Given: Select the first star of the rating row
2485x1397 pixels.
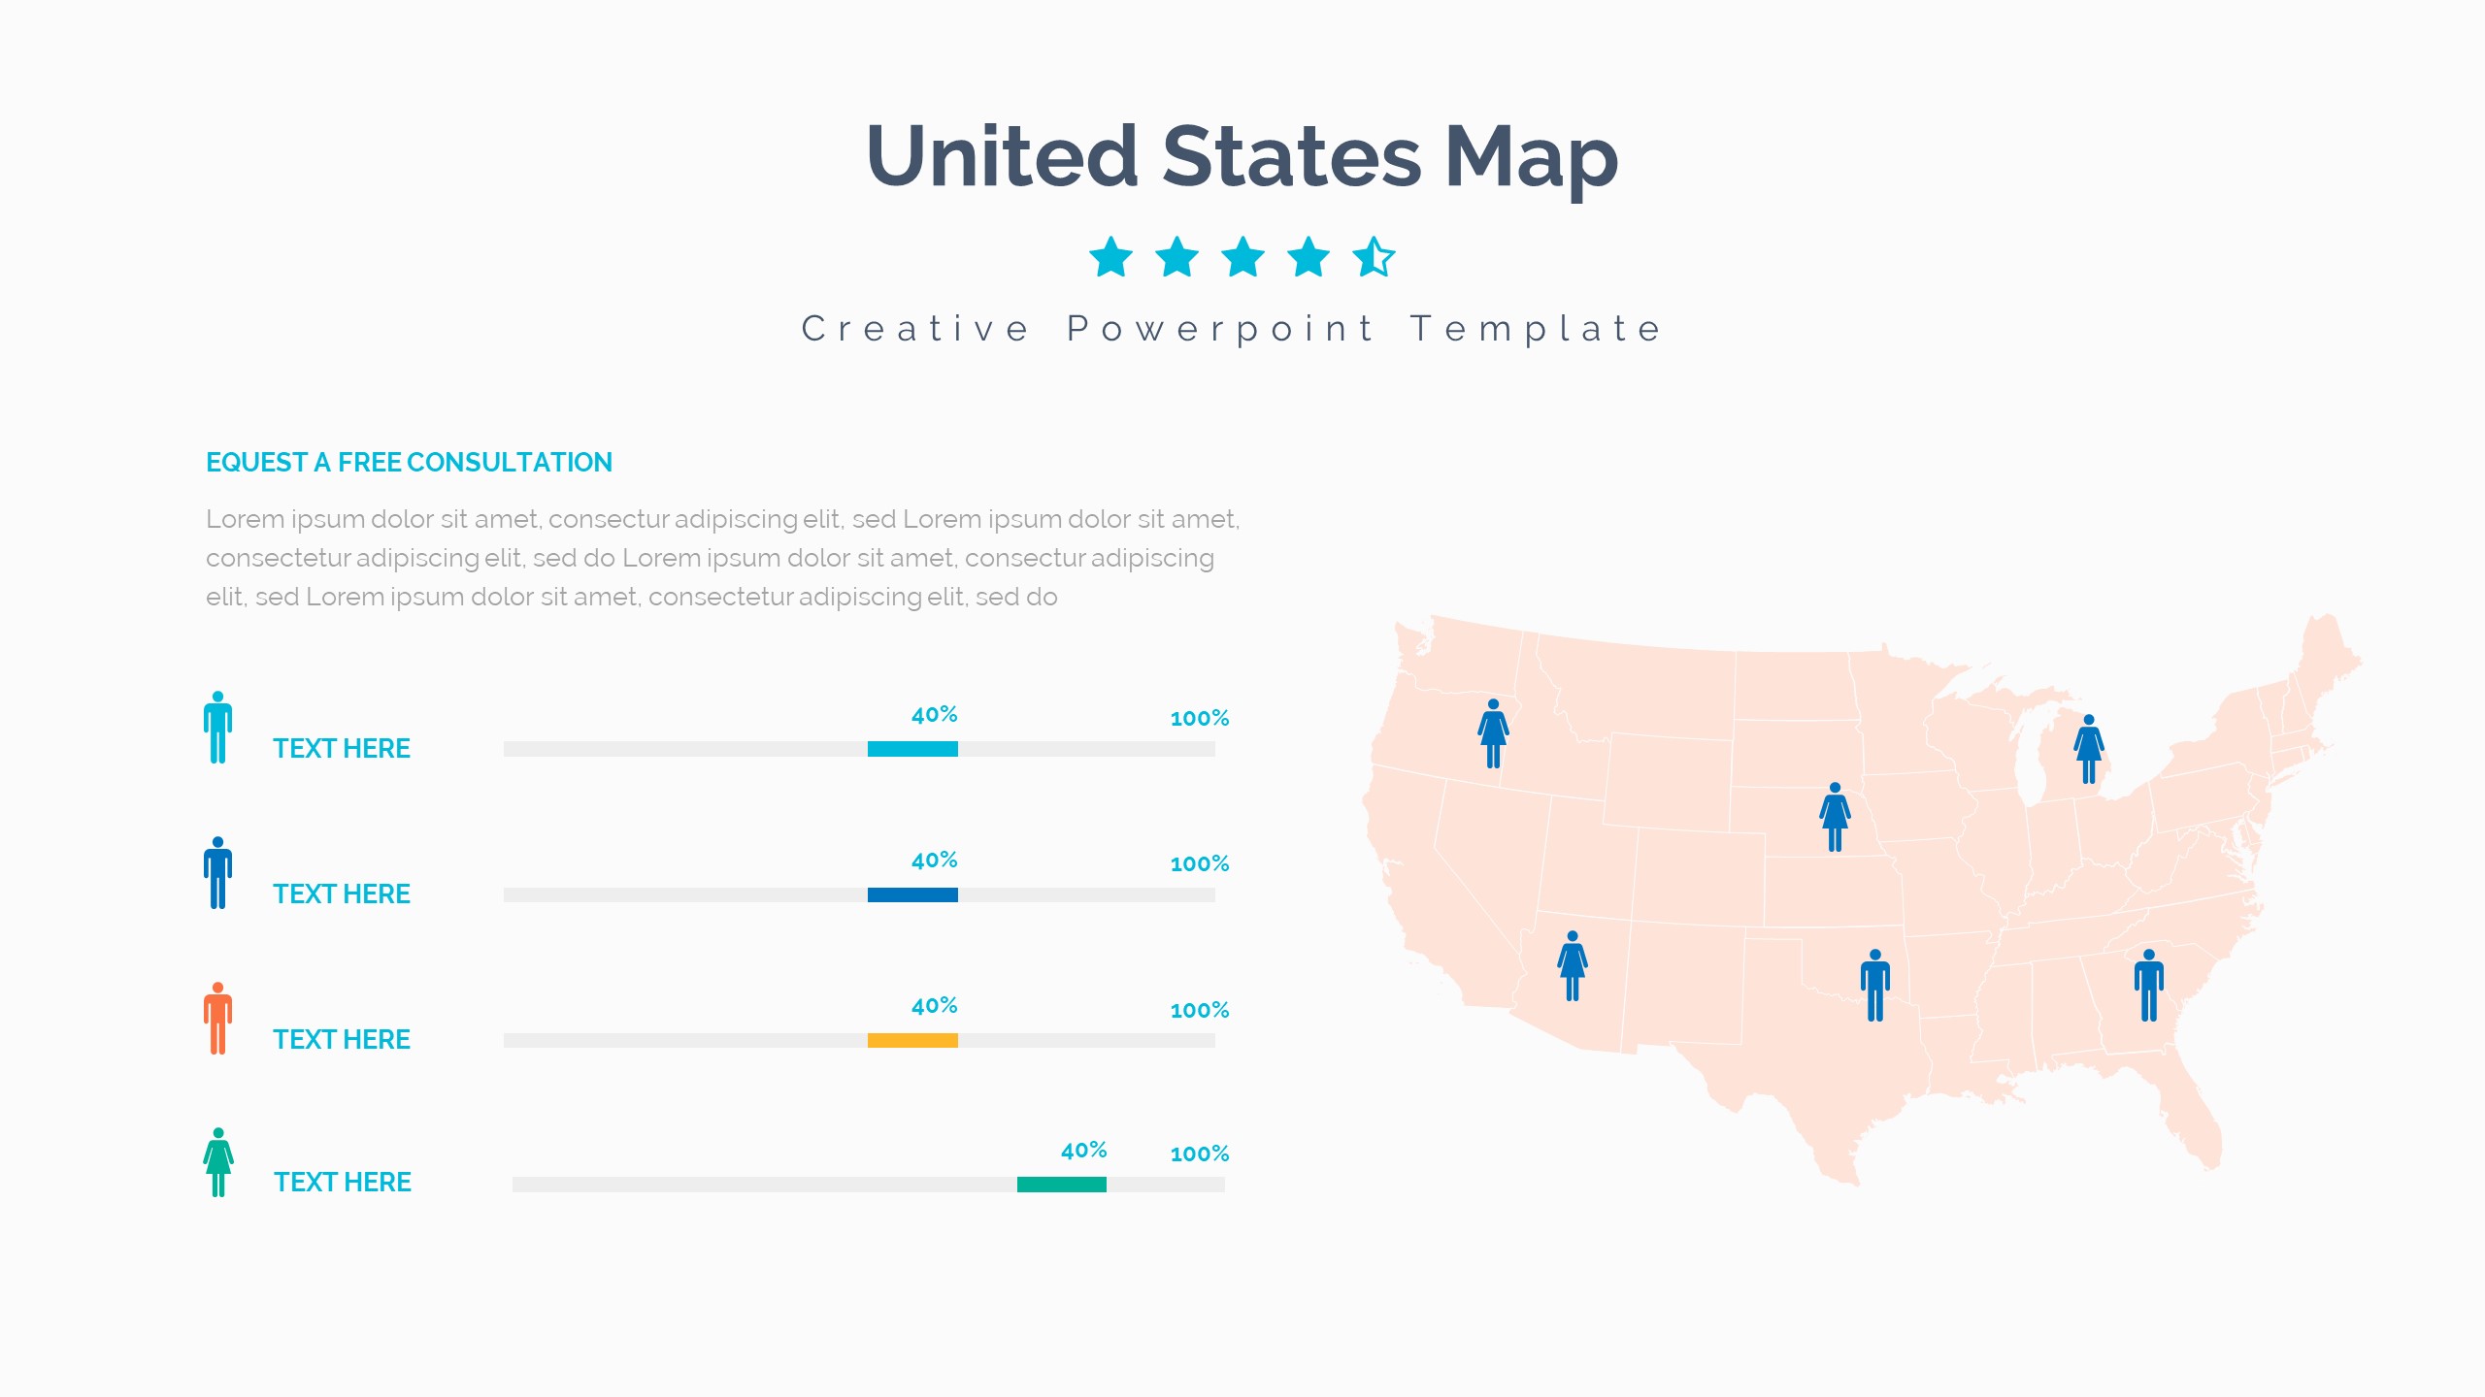Looking at the screenshot, I should [1110, 257].
